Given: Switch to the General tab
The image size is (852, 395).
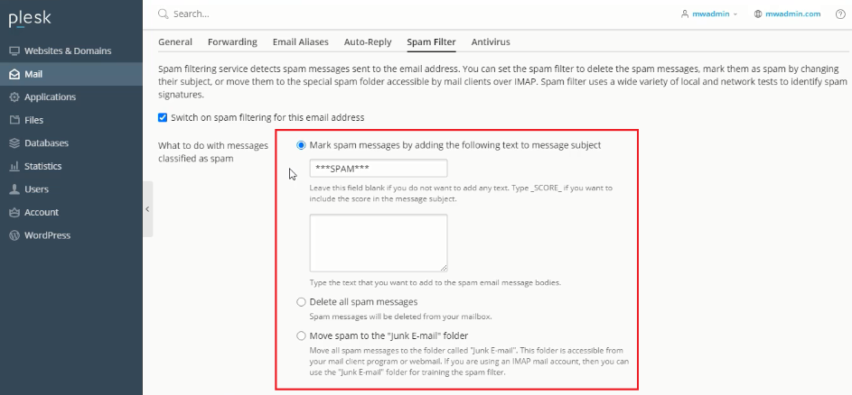Looking at the screenshot, I should (175, 41).
